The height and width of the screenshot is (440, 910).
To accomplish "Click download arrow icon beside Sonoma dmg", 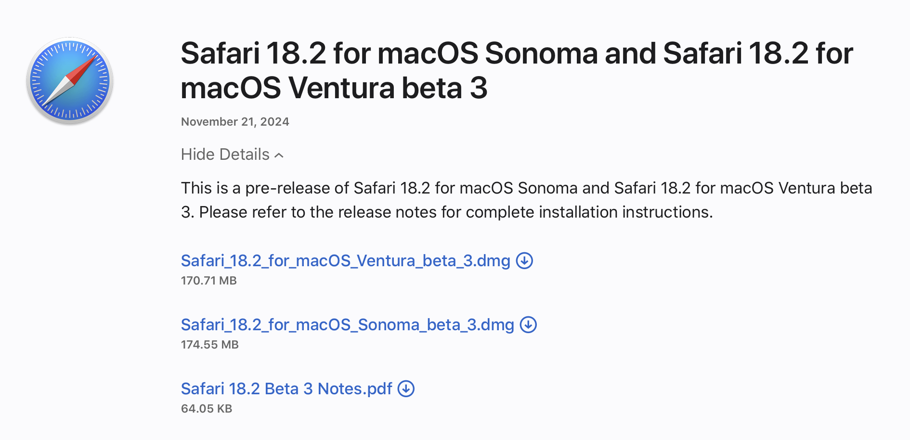I will [528, 324].
